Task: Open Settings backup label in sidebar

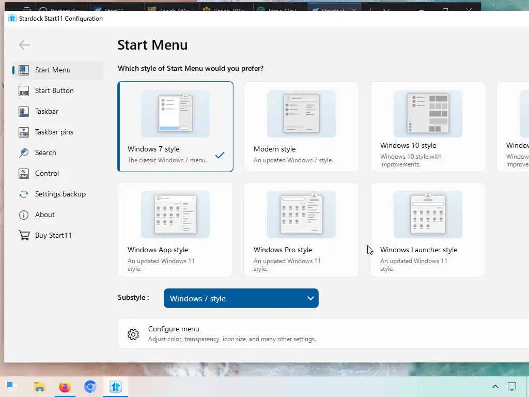Action: point(60,194)
